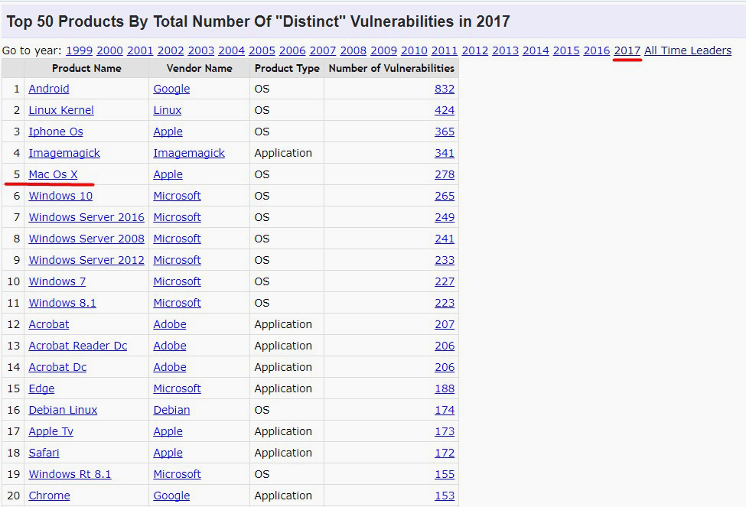Click the Number of Vulnerabilities column header

[x=391, y=68]
